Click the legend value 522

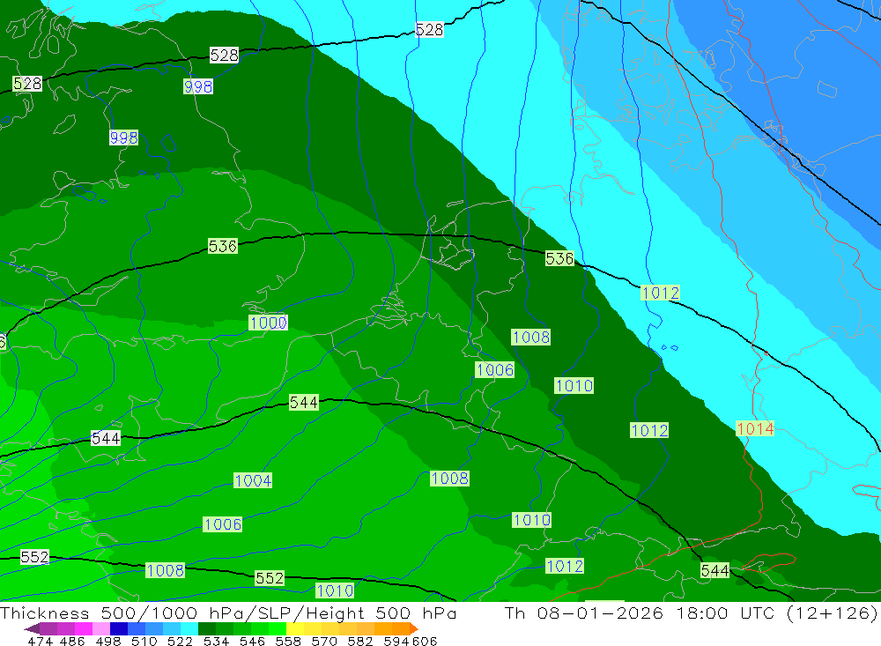(181, 641)
